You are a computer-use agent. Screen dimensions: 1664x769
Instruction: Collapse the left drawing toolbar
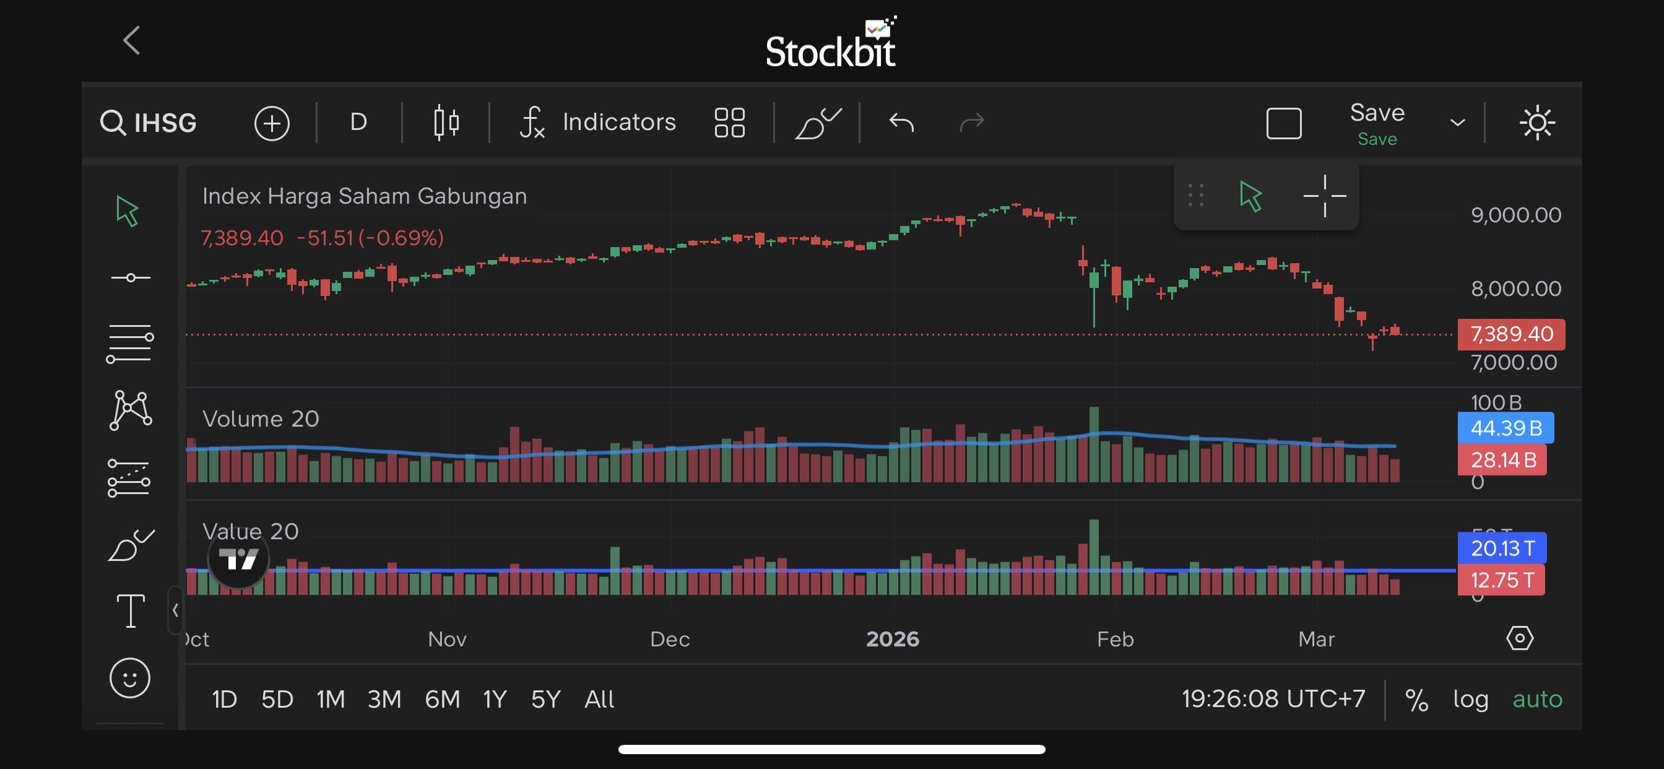[x=175, y=610]
